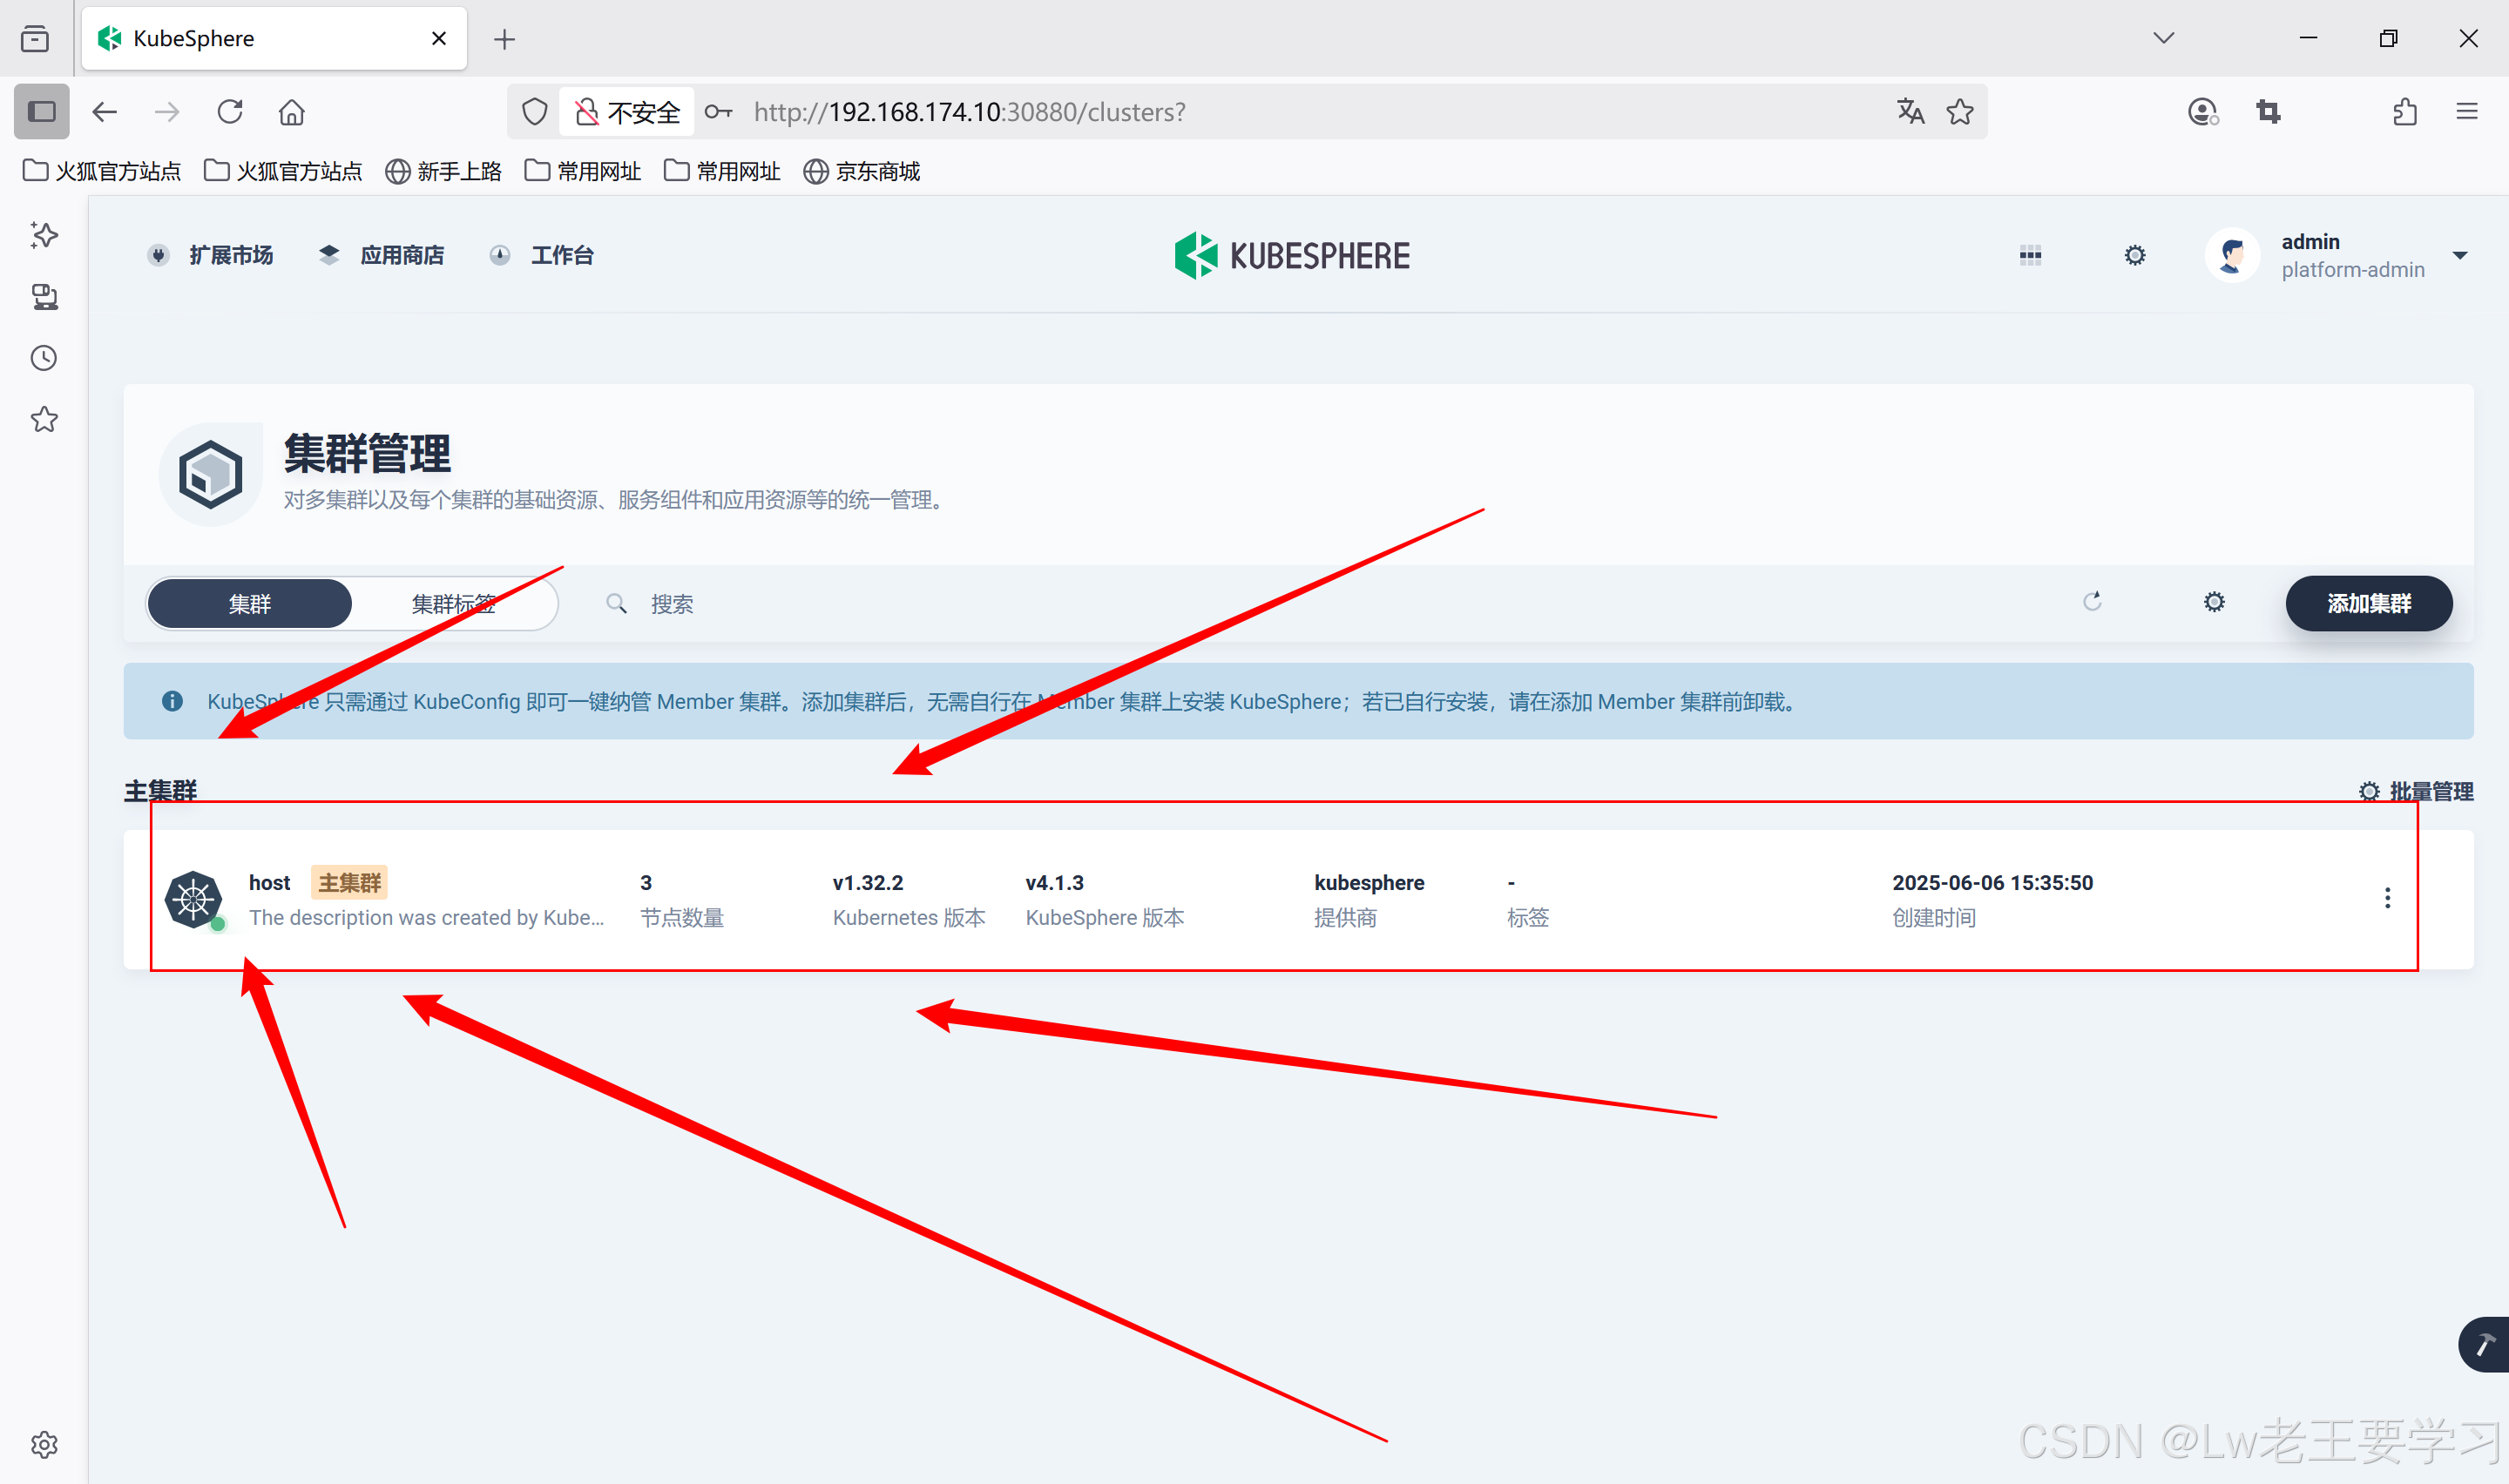Click the node count 3
The width and height of the screenshot is (2509, 1484).
click(x=646, y=883)
